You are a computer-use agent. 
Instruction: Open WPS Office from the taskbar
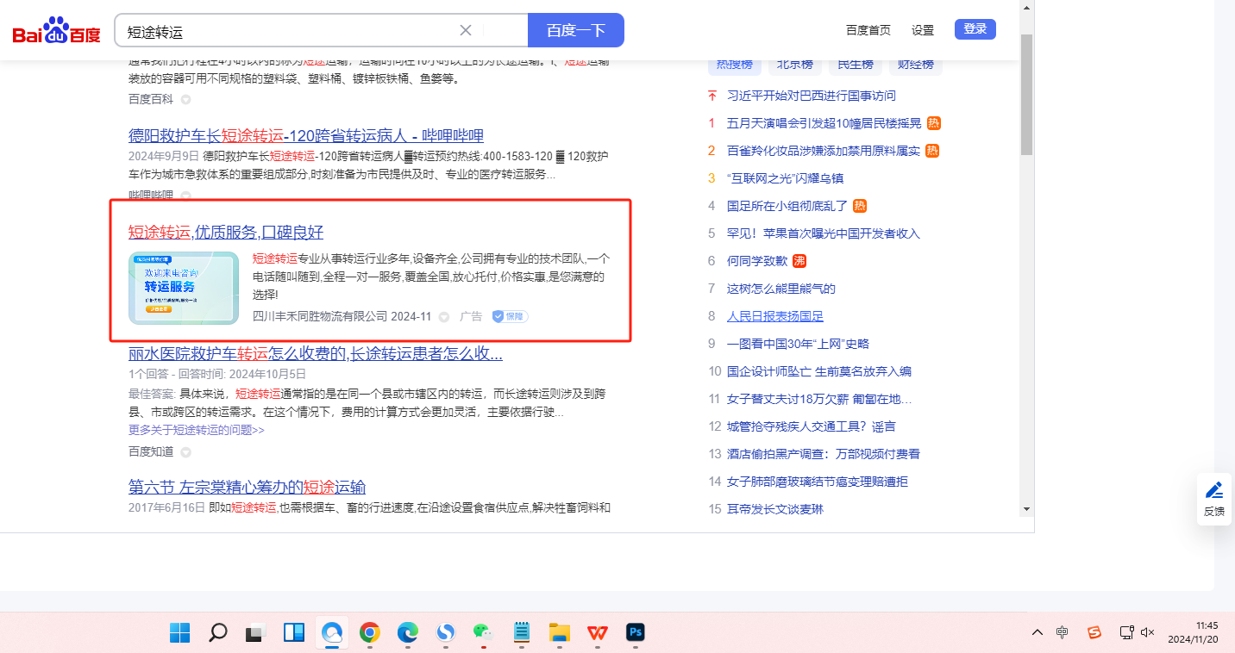click(598, 633)
